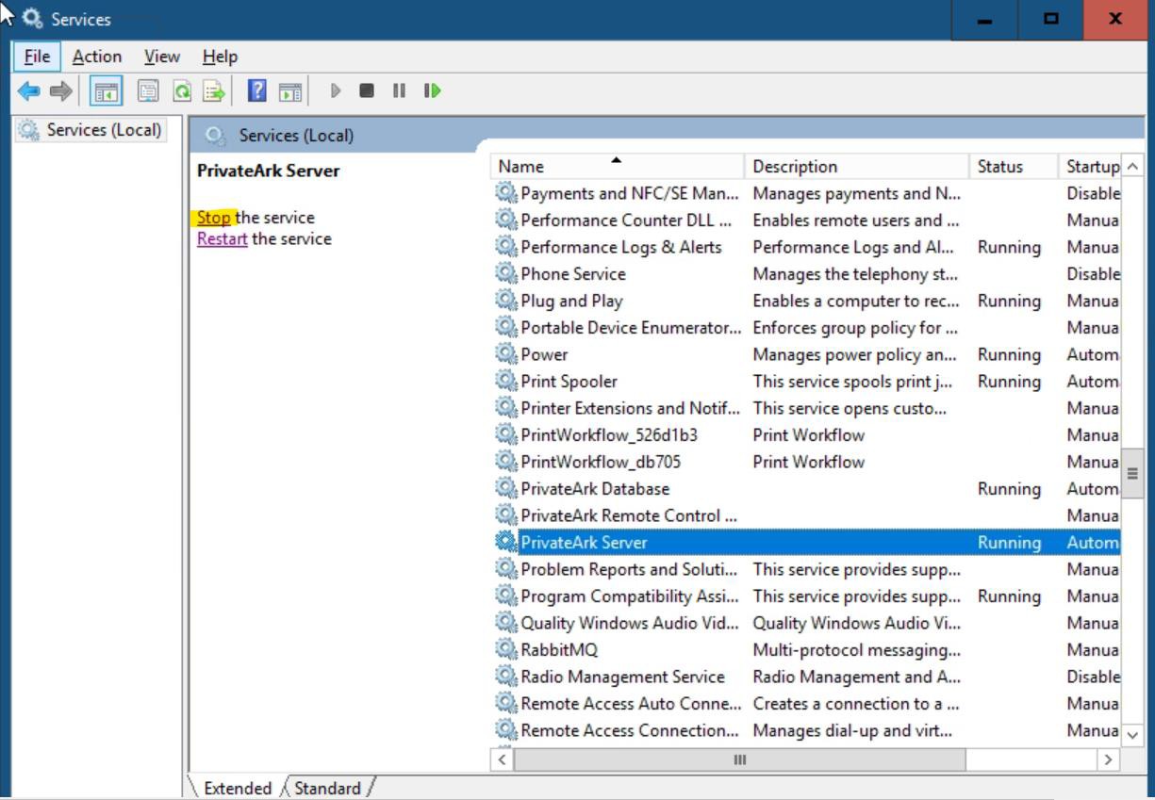Click the Restart the service link
The height and width of the screenshot is (800, 1155).
click(222, 239)
